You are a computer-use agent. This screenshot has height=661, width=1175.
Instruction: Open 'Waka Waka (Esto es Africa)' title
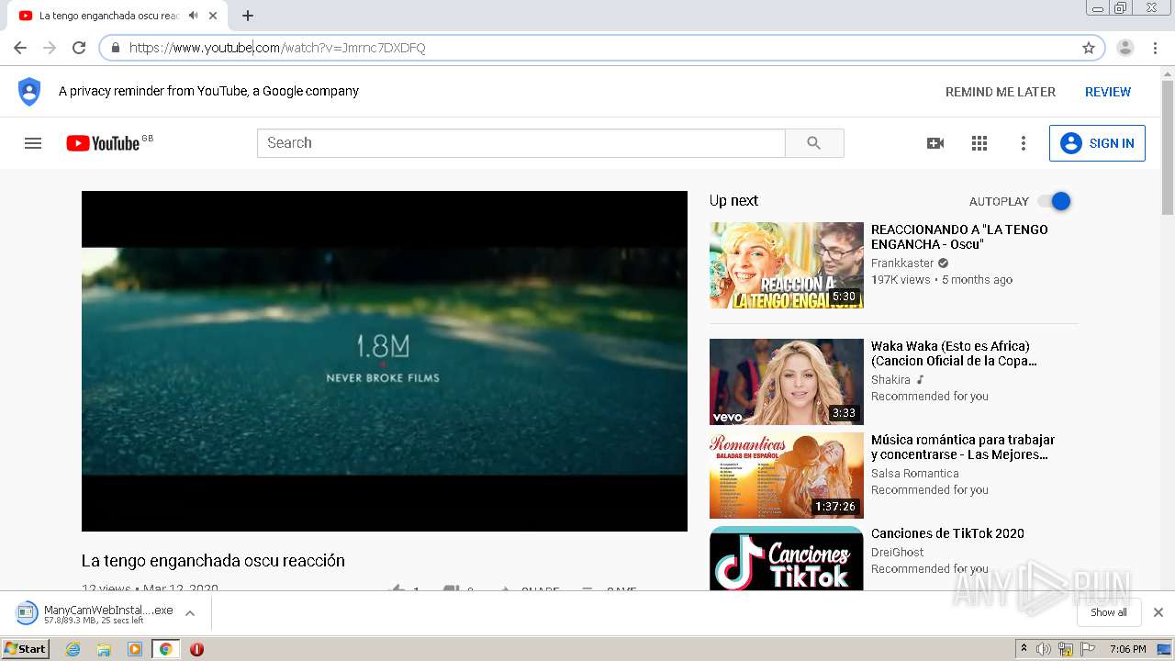(954, 353)
